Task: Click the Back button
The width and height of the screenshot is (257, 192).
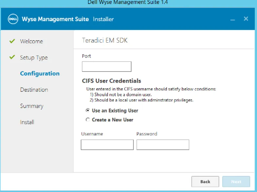Action: click(205, 182)
